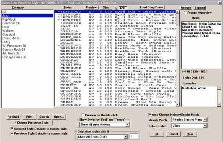Viewport: 223px width, 142px height.
Task: Confirm with the OK button
Action: pos(157,134)
